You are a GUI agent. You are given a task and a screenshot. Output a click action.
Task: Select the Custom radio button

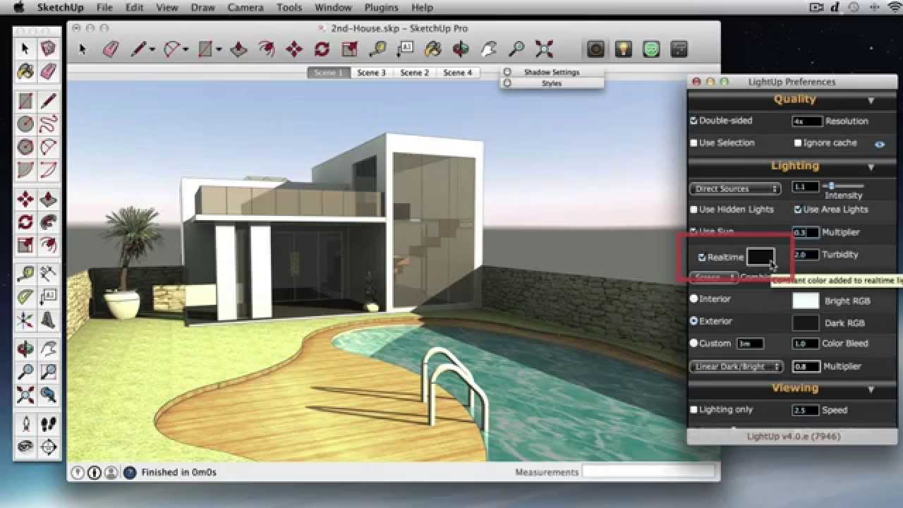click(x=693, y=343)
